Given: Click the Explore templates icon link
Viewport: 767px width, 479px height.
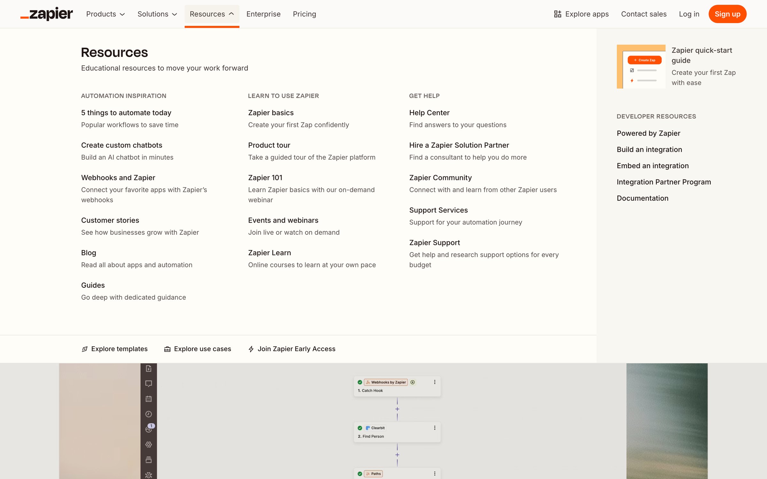Looking at the screenshot, I should (x=85, y=349).
